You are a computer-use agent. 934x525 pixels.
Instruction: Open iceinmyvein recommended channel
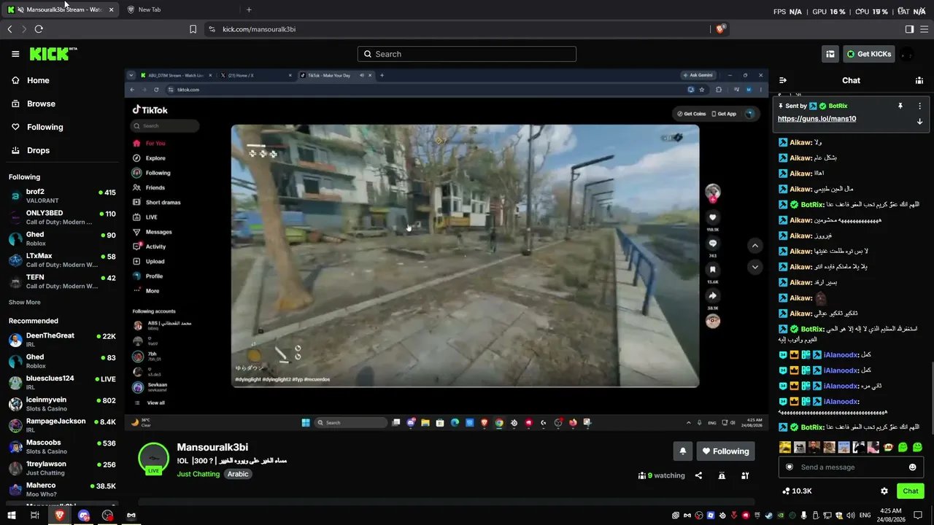click(x=62, y=404)
